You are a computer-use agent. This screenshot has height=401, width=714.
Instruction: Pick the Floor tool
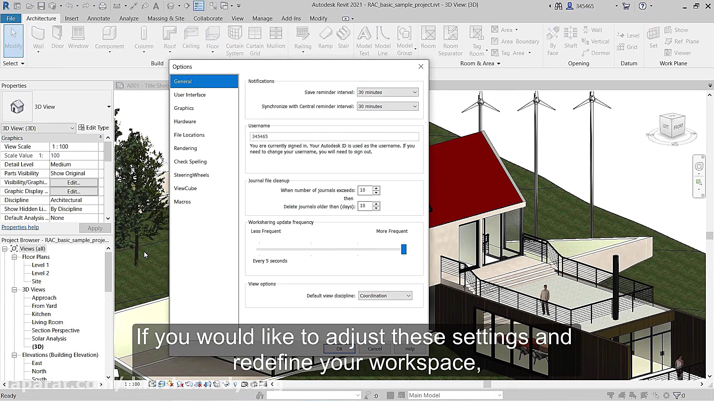coord(212,39)
